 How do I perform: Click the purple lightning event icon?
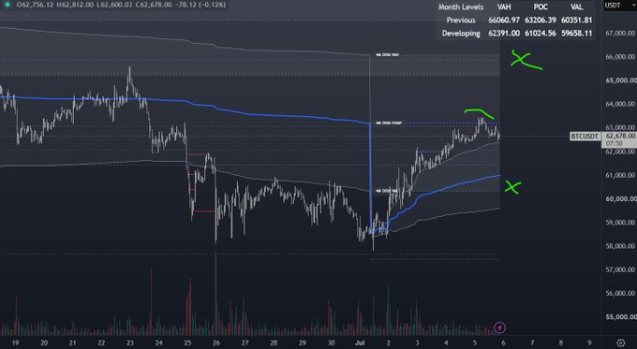pyautogui.click(x=499, y=327)
